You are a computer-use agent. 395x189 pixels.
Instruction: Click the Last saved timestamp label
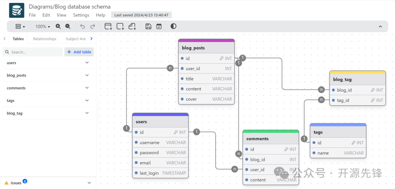(x=141, y=15)
